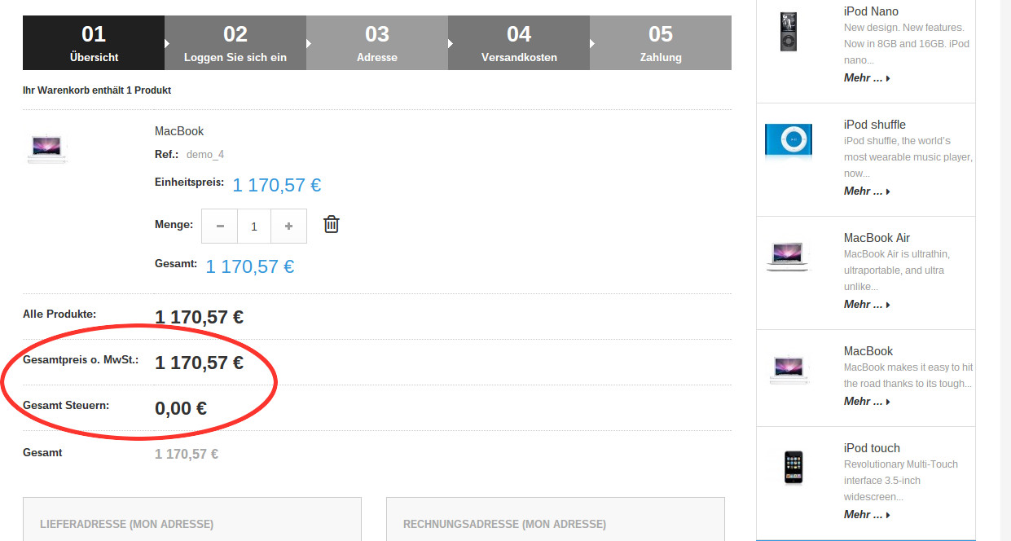
Task: Click the Rechnungsadresse (Mon adresse) heading
Action: coord(504,525)
